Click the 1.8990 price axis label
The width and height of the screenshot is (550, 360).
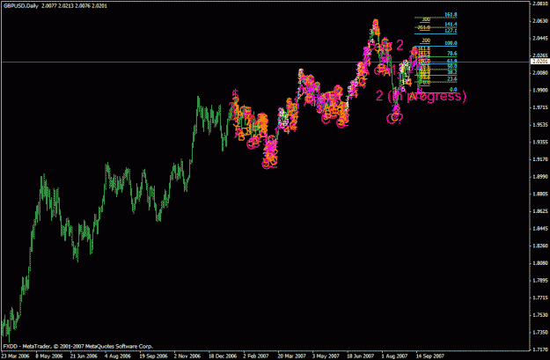(540, 177)
